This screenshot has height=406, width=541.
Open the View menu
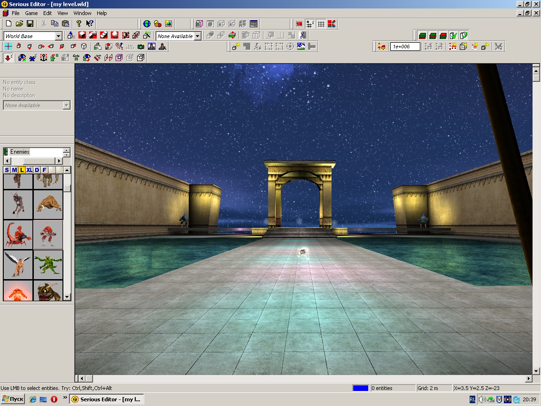tap(62, 13)
